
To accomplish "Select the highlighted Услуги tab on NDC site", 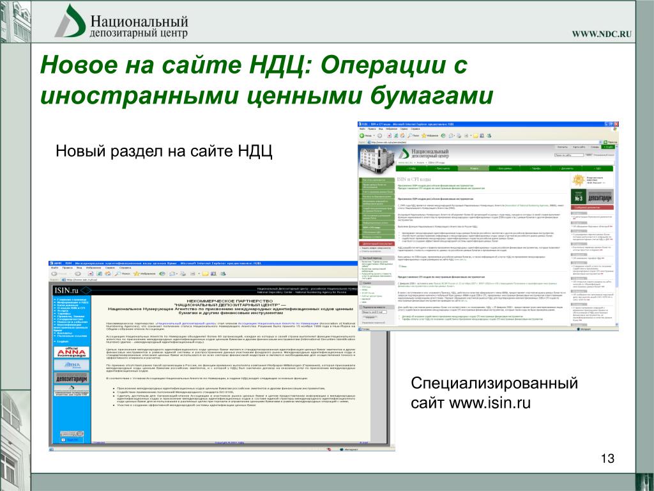I will coord(474,168).
